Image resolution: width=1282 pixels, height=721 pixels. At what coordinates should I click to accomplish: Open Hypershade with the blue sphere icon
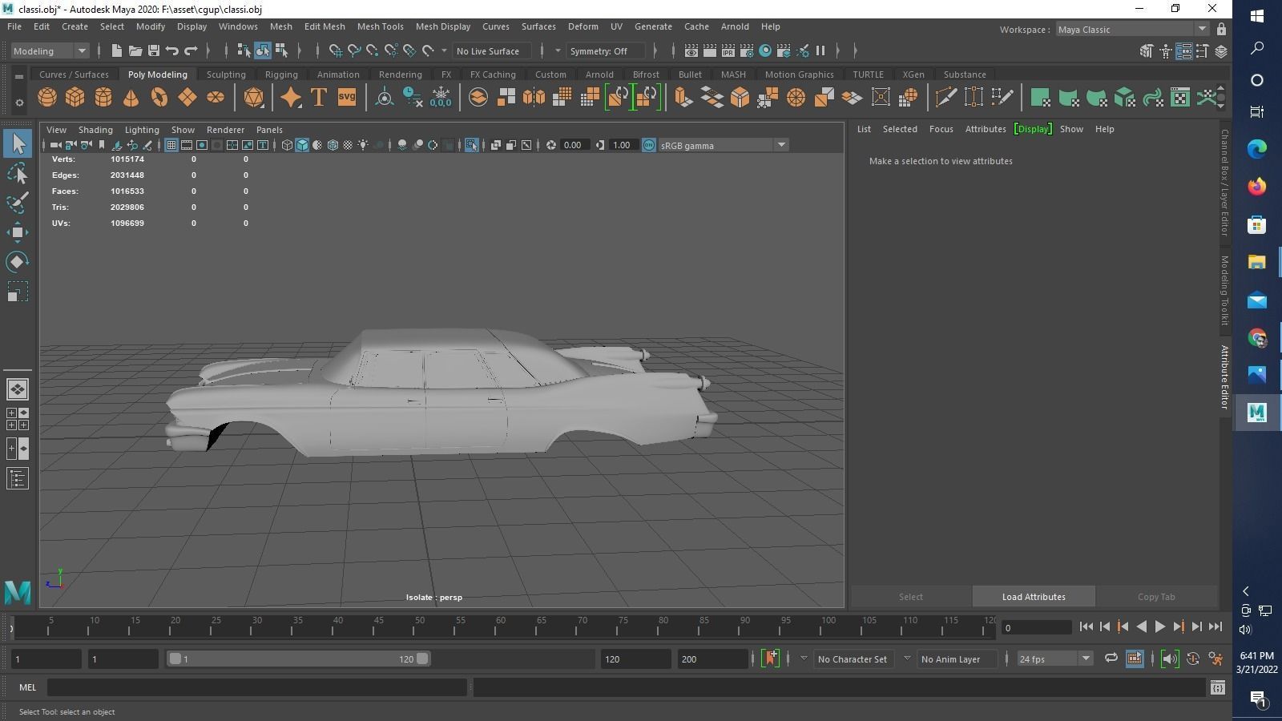click(765, 51)
